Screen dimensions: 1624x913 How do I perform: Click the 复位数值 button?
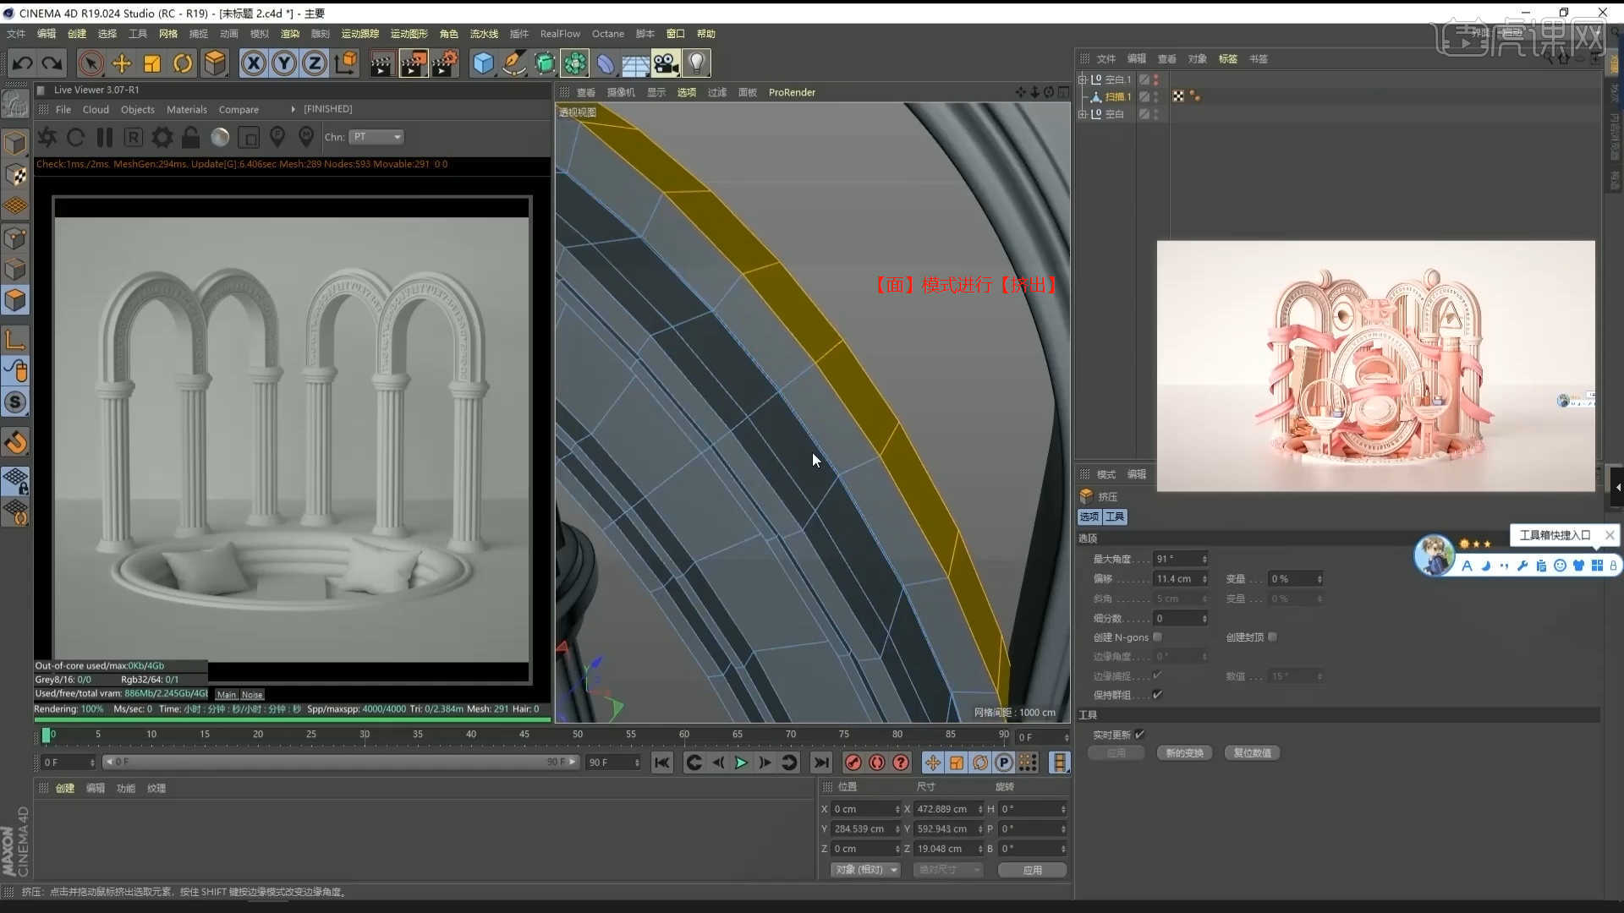pyautogui.click(x=1252, y=753)
